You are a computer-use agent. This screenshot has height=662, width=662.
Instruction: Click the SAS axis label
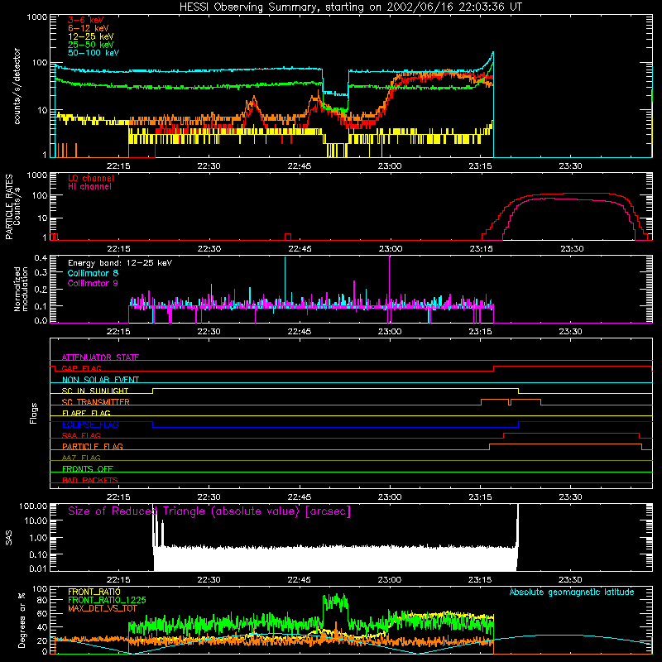point(8,538)
